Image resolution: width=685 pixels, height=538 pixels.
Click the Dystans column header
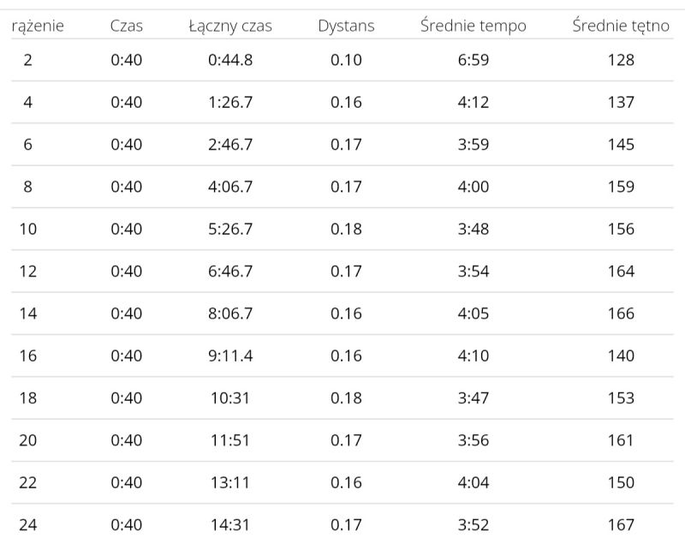pyautogui.click(x=346, y=27)
